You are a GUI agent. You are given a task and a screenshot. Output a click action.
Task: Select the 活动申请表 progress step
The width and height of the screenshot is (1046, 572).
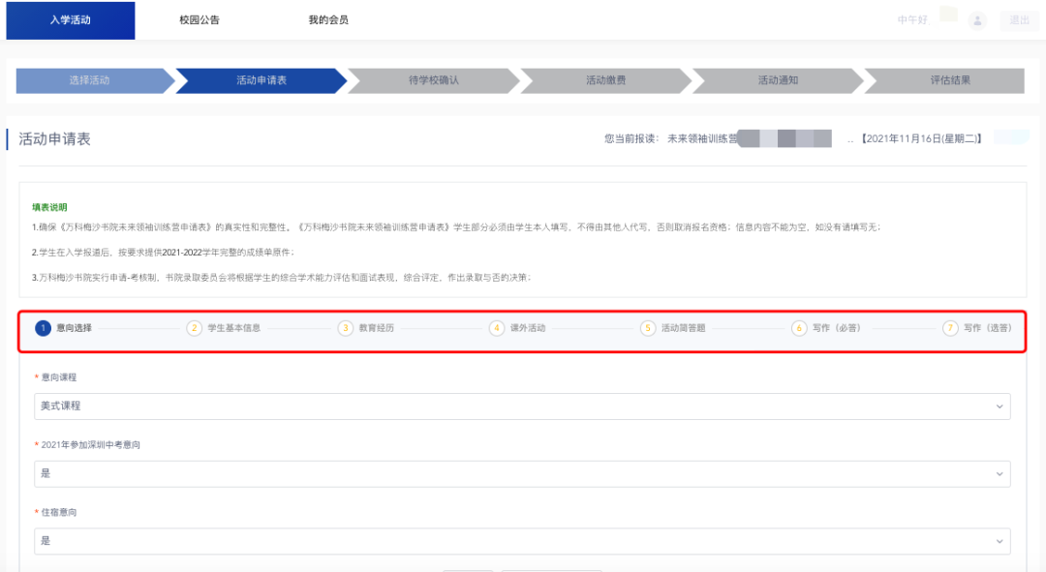point(261,80)
